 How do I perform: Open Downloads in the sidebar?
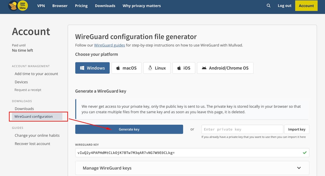pos(24,109)
